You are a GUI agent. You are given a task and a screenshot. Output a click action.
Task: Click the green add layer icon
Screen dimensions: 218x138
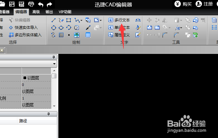click(x=196, y=35)
